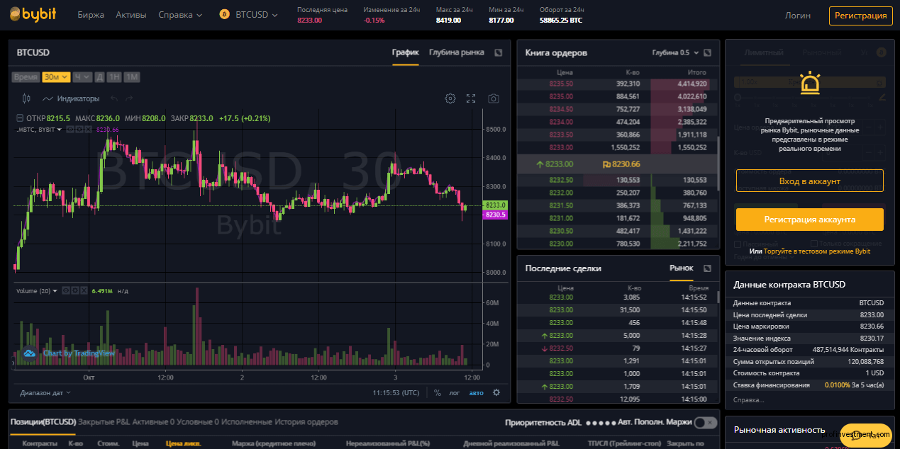Screen dimensions: 900x449
Task: Open the Bybit testnet trading link
Action: point(817,251)
